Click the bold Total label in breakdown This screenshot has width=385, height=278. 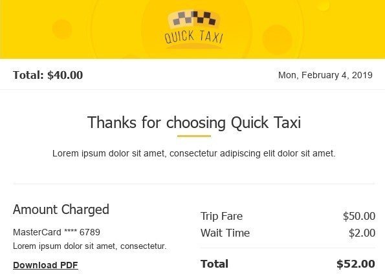point(214,264)
